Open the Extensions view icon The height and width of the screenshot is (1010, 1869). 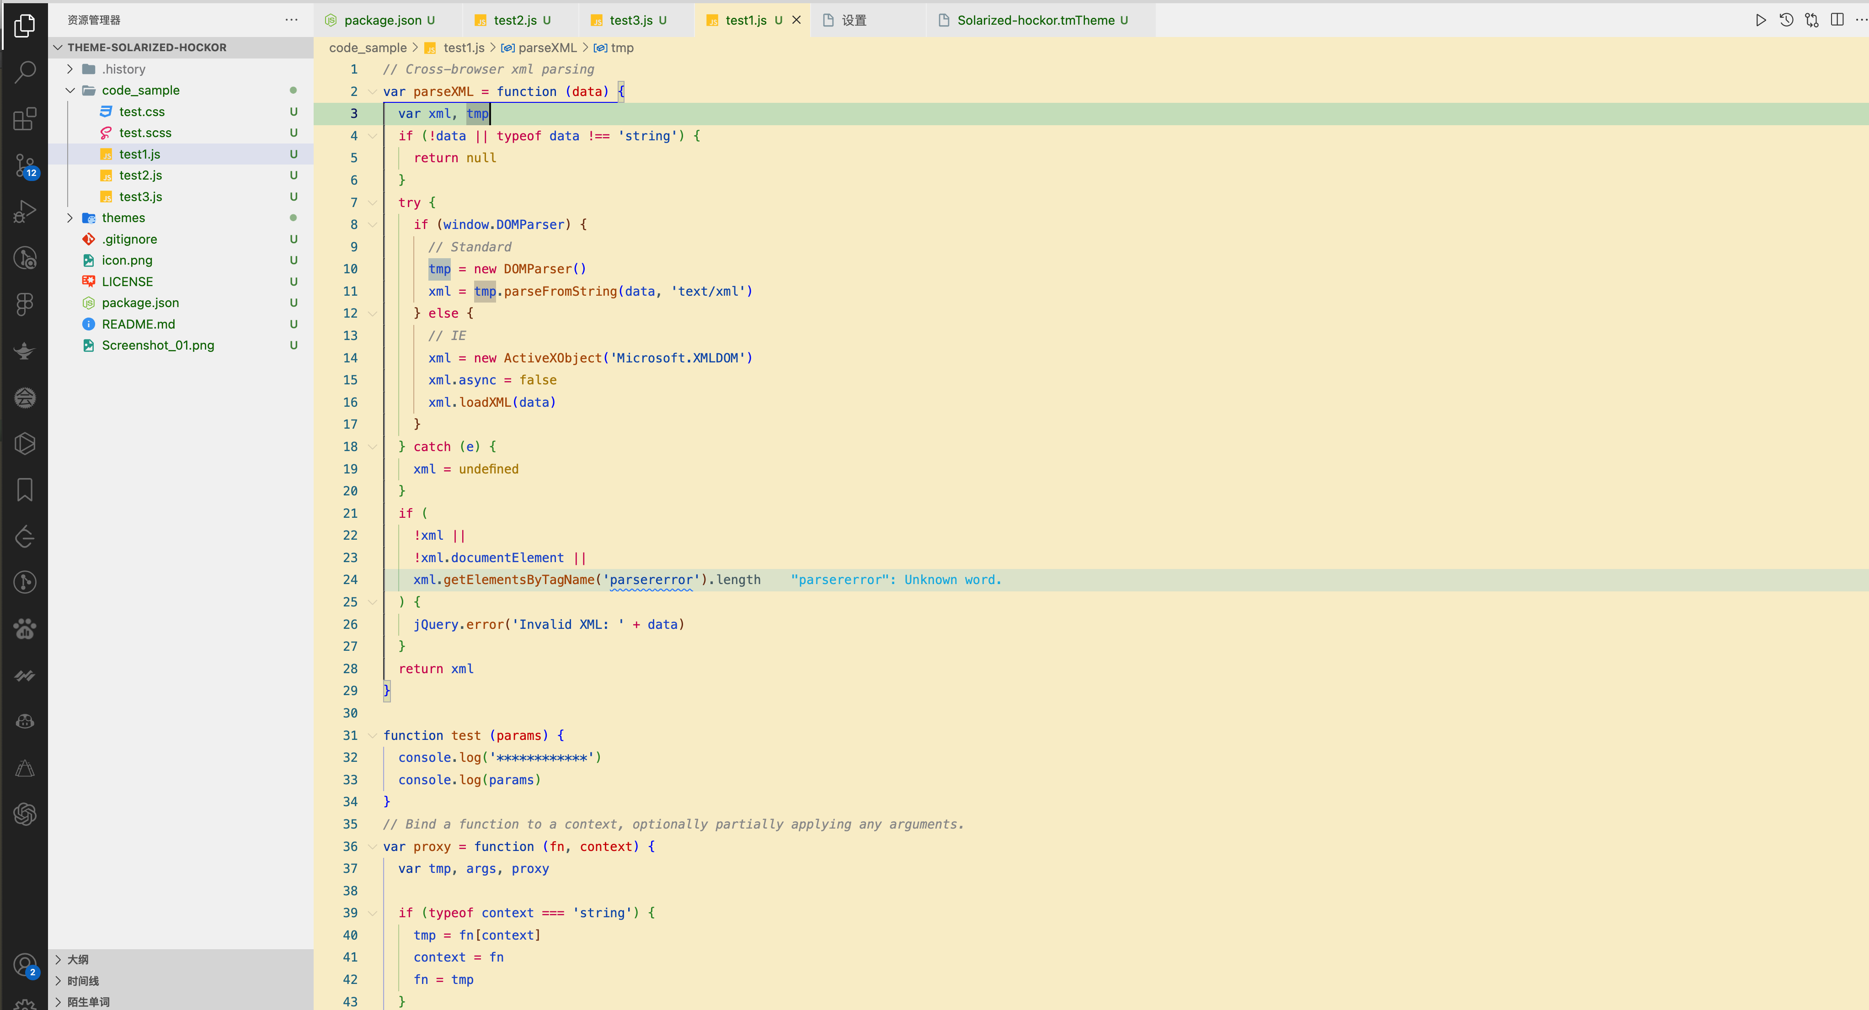(25, 119)
